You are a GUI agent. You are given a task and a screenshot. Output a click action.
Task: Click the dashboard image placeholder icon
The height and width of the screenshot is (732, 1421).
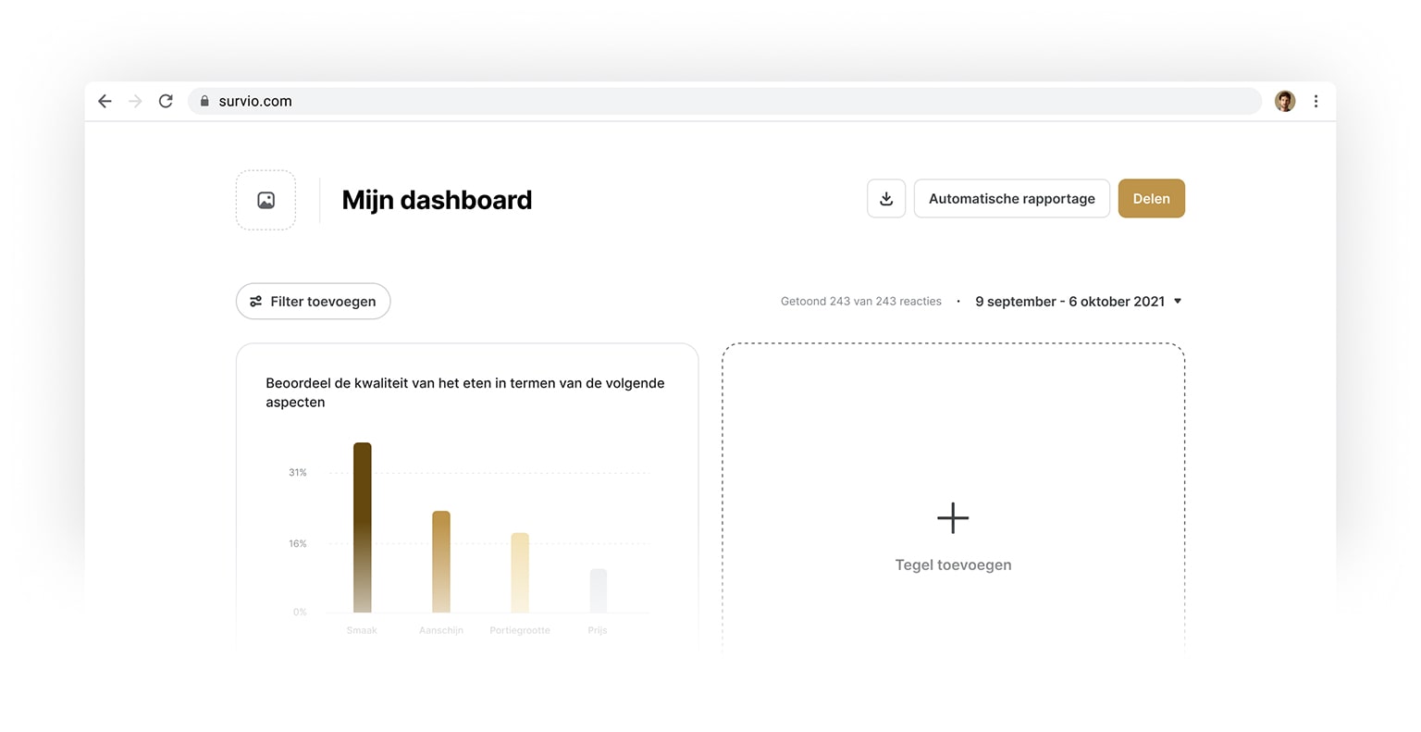266,199
